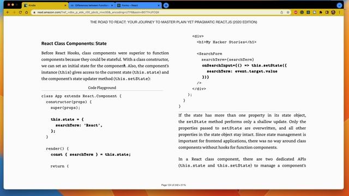Click the page 124 of 240 indicator

(x=173, y=185)
